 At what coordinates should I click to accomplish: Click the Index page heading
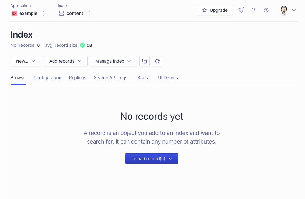point(21,35)
